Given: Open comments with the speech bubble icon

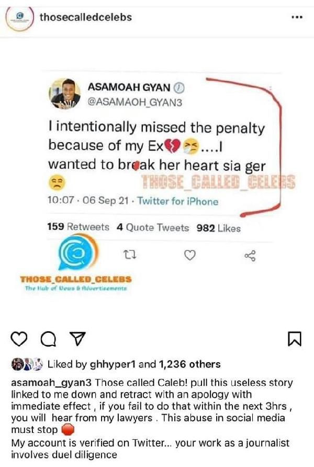Looking at the screenshot, I should pos(49,339).
